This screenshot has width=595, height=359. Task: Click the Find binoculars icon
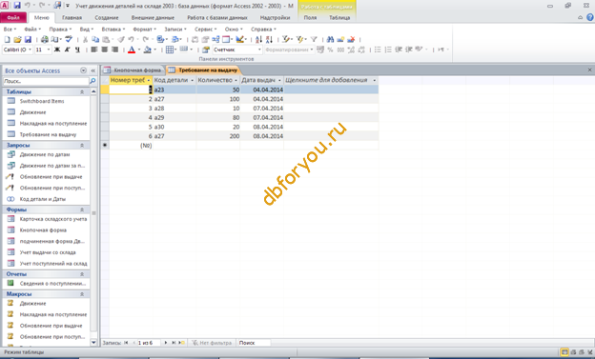(330, 39)
